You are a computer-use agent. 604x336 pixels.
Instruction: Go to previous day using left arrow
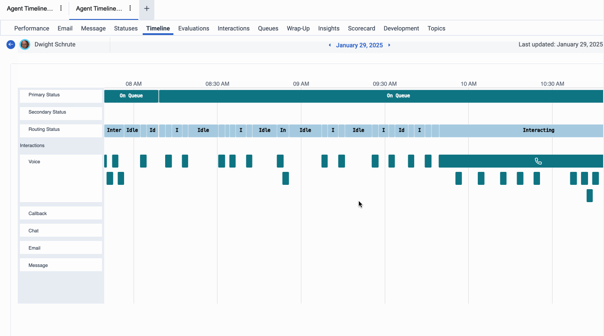point(330,45)
